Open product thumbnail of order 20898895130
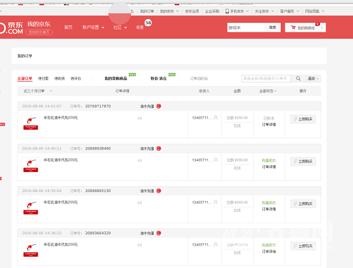This screenshot has height=268, width=353. (31, 209)
